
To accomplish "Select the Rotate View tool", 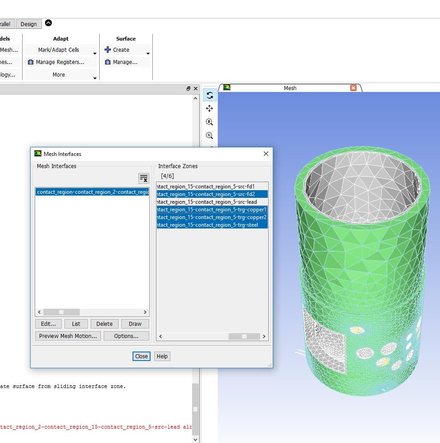I will (210, 95).
